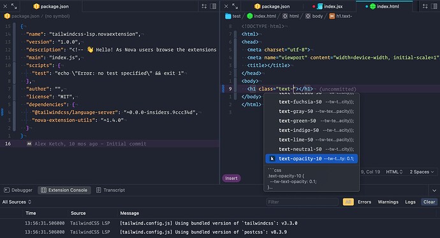Select the All log filter
The width and height of the screenshot is (440, 238).
tap(348, 202)
